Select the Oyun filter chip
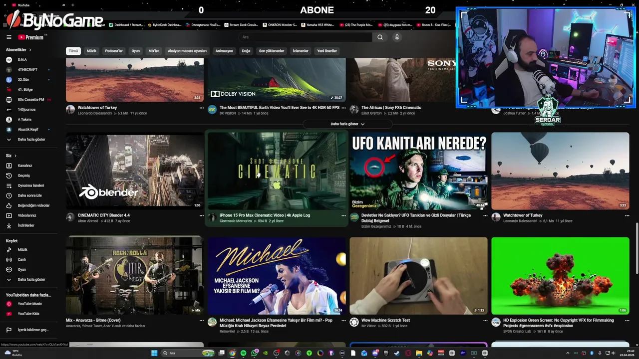 point(135,51)
